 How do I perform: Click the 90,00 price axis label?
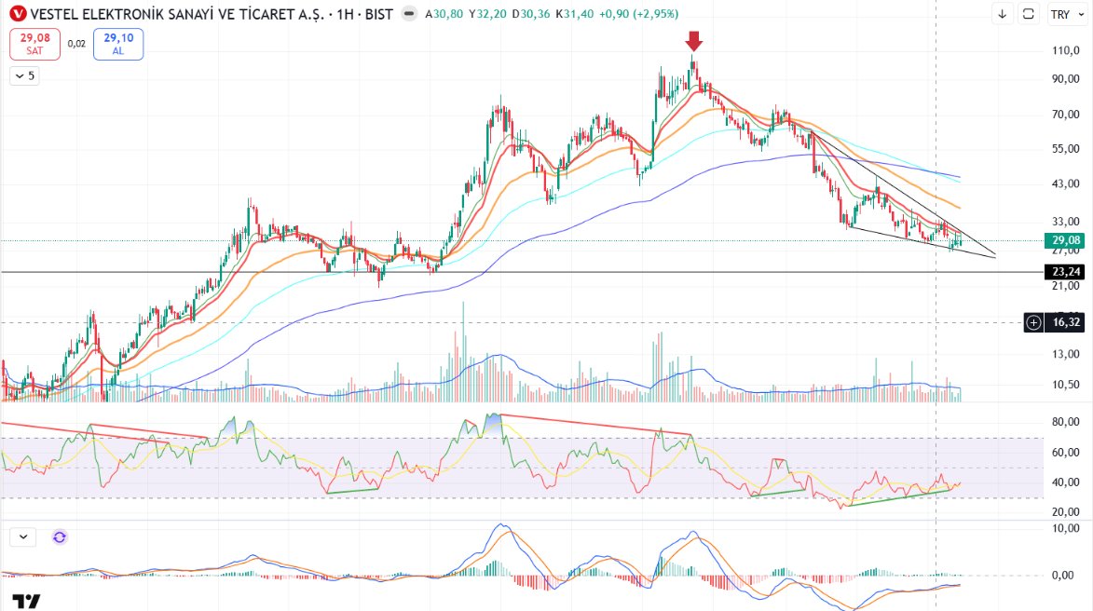(x=1066, y=79)
